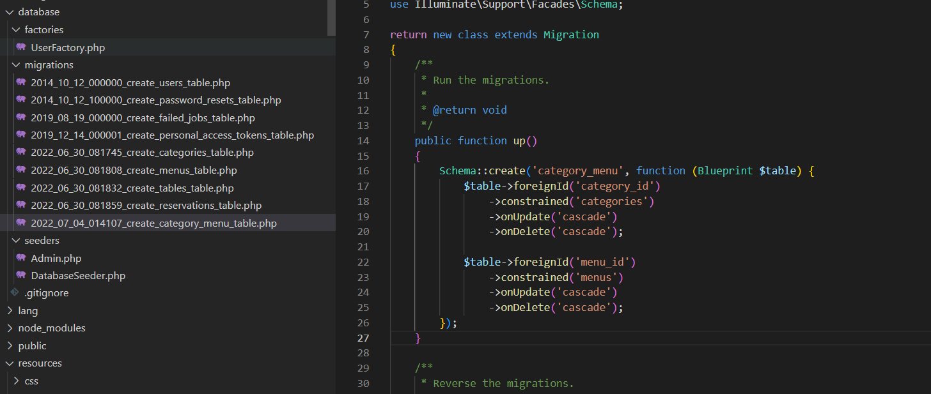
Task: Select 2022_07_04_014107_create_category_menu_table.php
Action: point(153,223)
